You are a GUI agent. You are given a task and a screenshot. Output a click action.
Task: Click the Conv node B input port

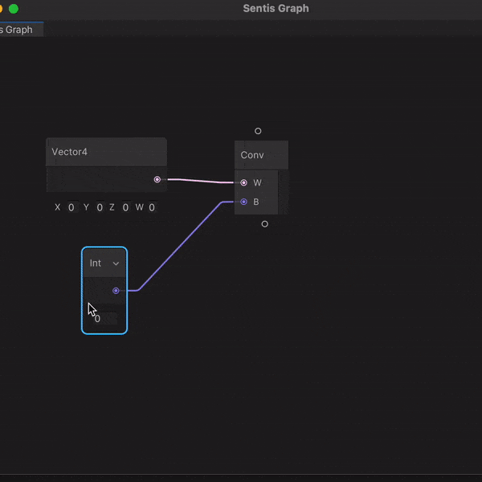point(243,202)
